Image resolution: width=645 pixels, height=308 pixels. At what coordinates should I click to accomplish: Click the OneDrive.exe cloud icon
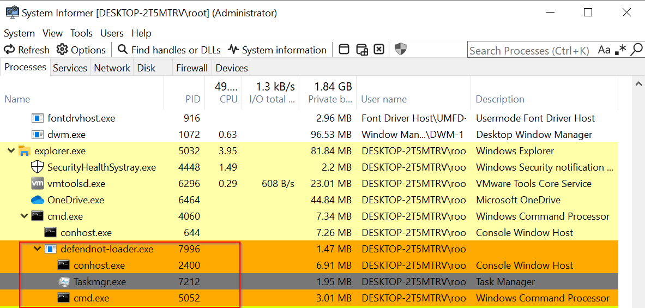pyautogui.click(x=38, y=200)
